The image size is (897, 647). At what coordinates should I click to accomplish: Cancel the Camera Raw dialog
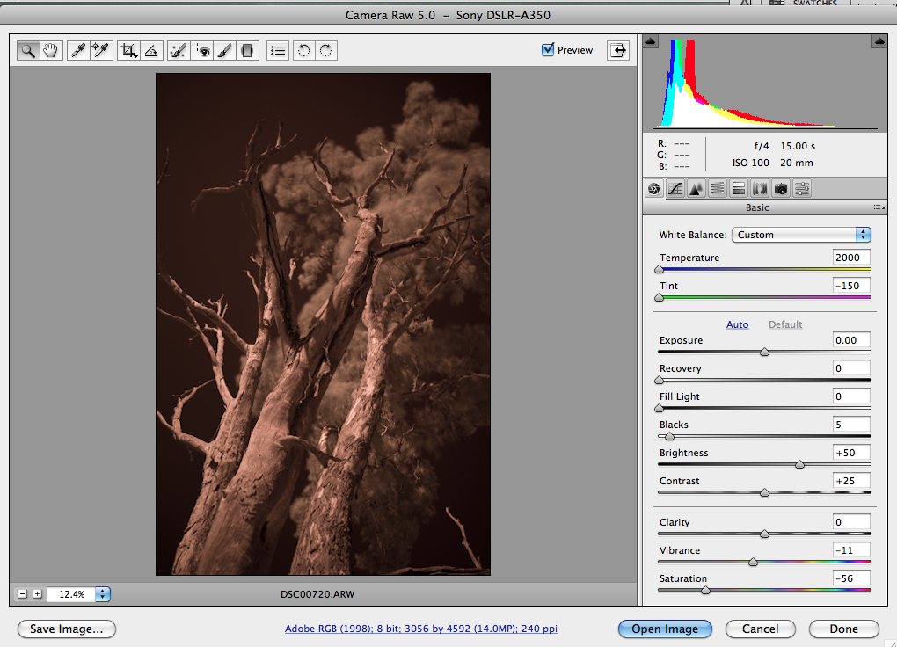pos(761,629)
